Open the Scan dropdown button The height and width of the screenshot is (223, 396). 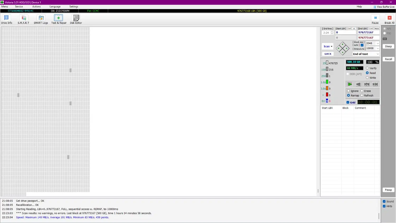pos(328,47)
